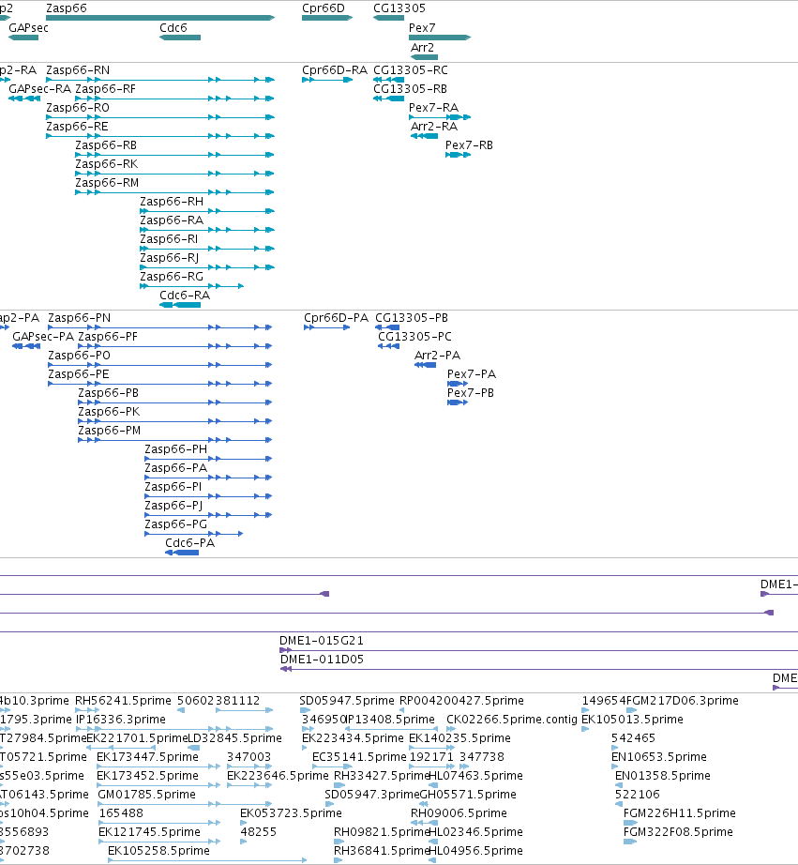
Task: Click the Zasp66 gene bar
Action: click(160, 18)
